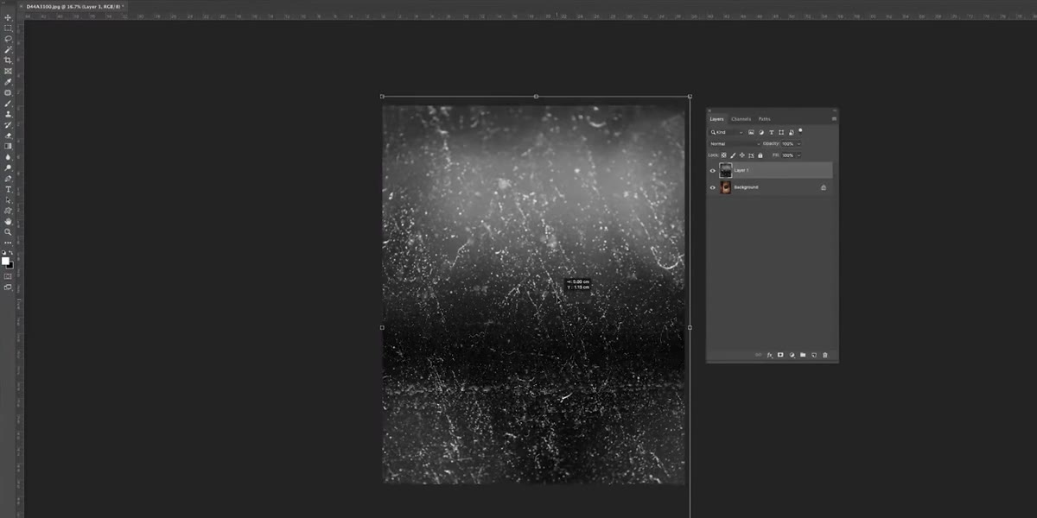Select the Path Selection tool
The width and height of the screenshot is (1037, 518).
(9, 200)
